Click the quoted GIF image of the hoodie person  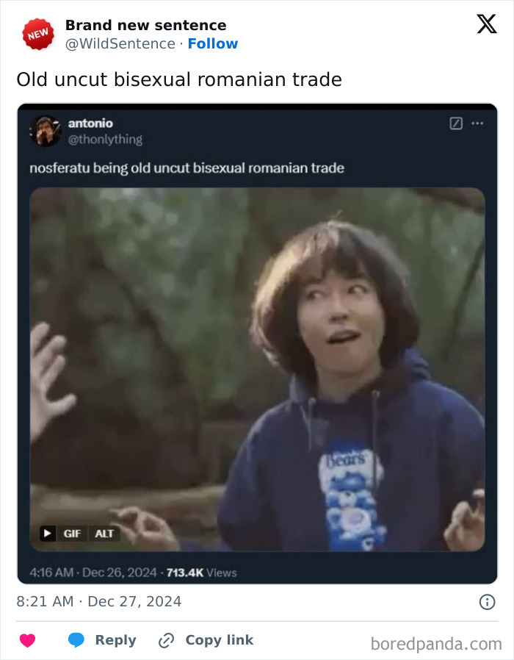[258, 370]
